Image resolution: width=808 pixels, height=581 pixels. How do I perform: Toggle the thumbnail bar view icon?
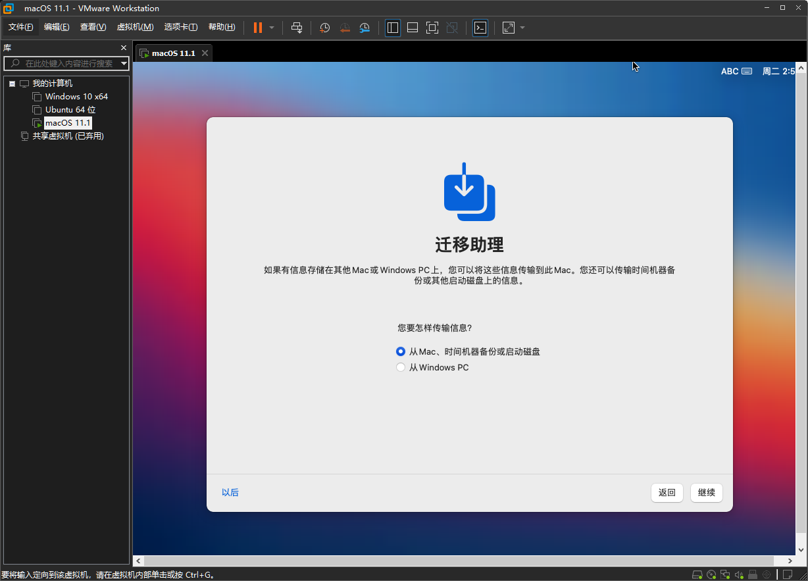click(413, 28)
